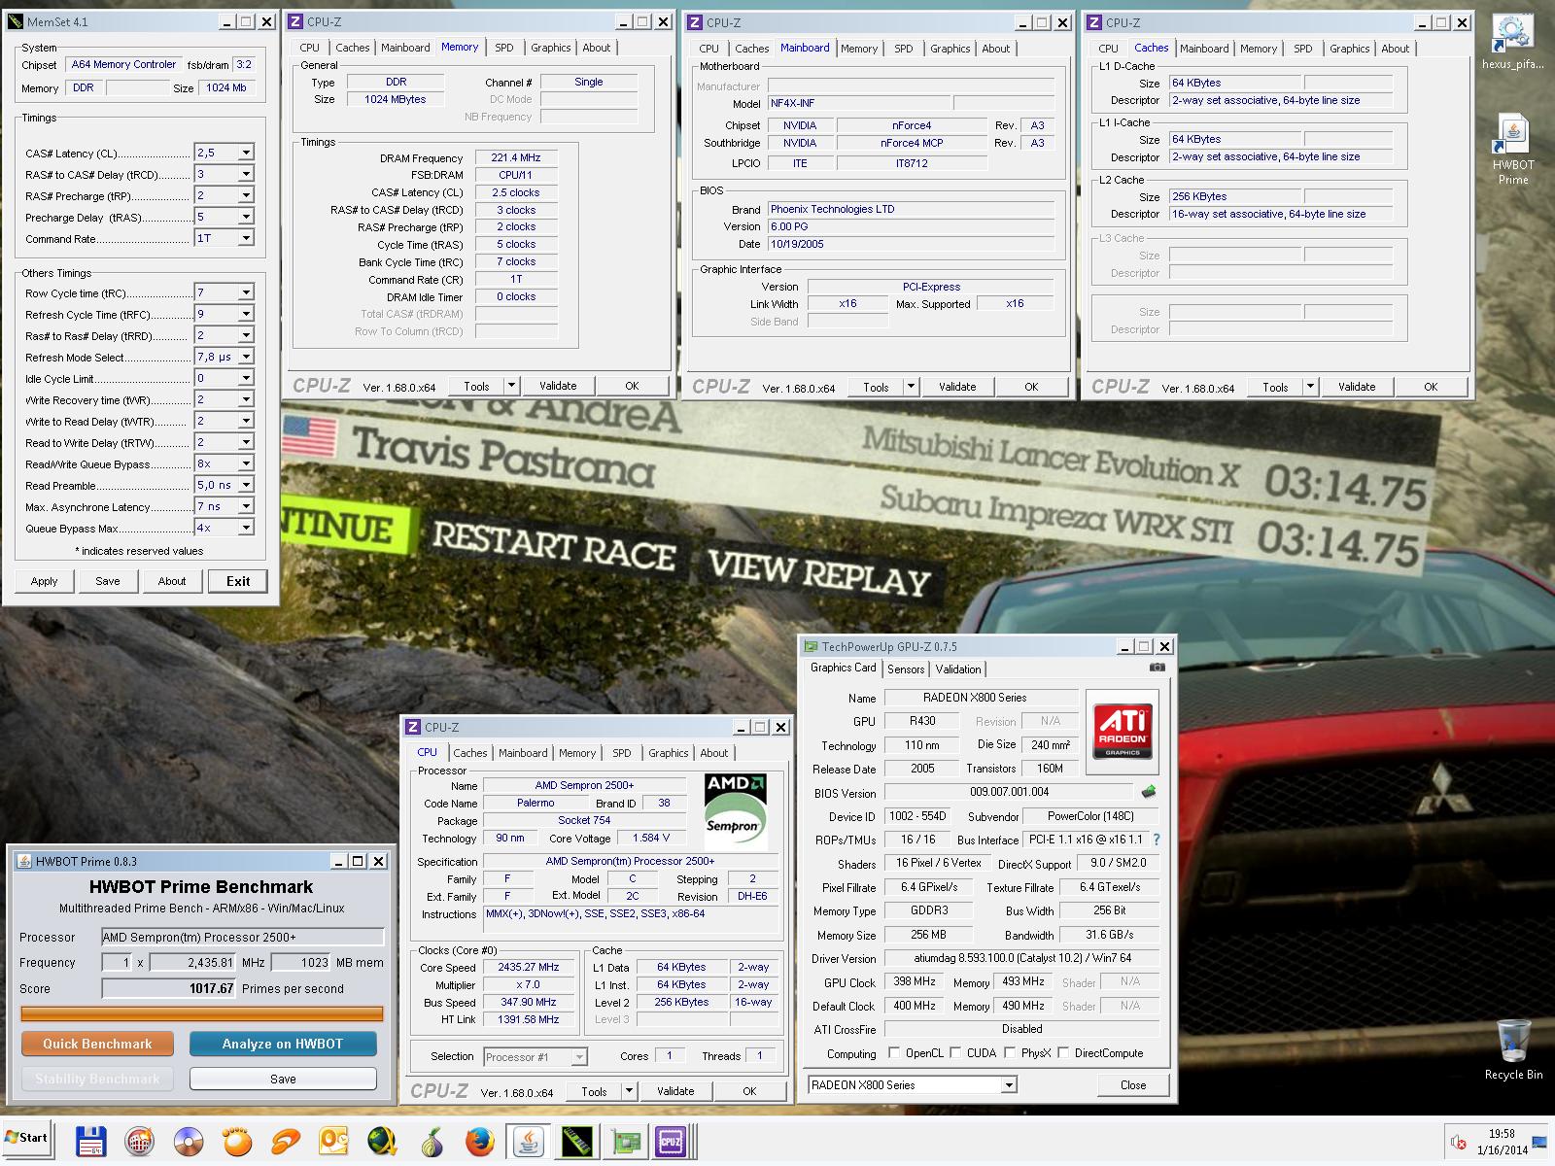Click the blue floppy disk taskbar icon
The image size is (1555, 1166).
(90, 1142)
